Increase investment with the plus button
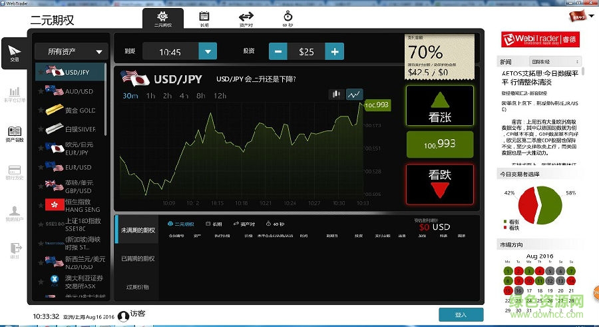Image resolution: width=599 pixels, height=327 pixels. 335,51
